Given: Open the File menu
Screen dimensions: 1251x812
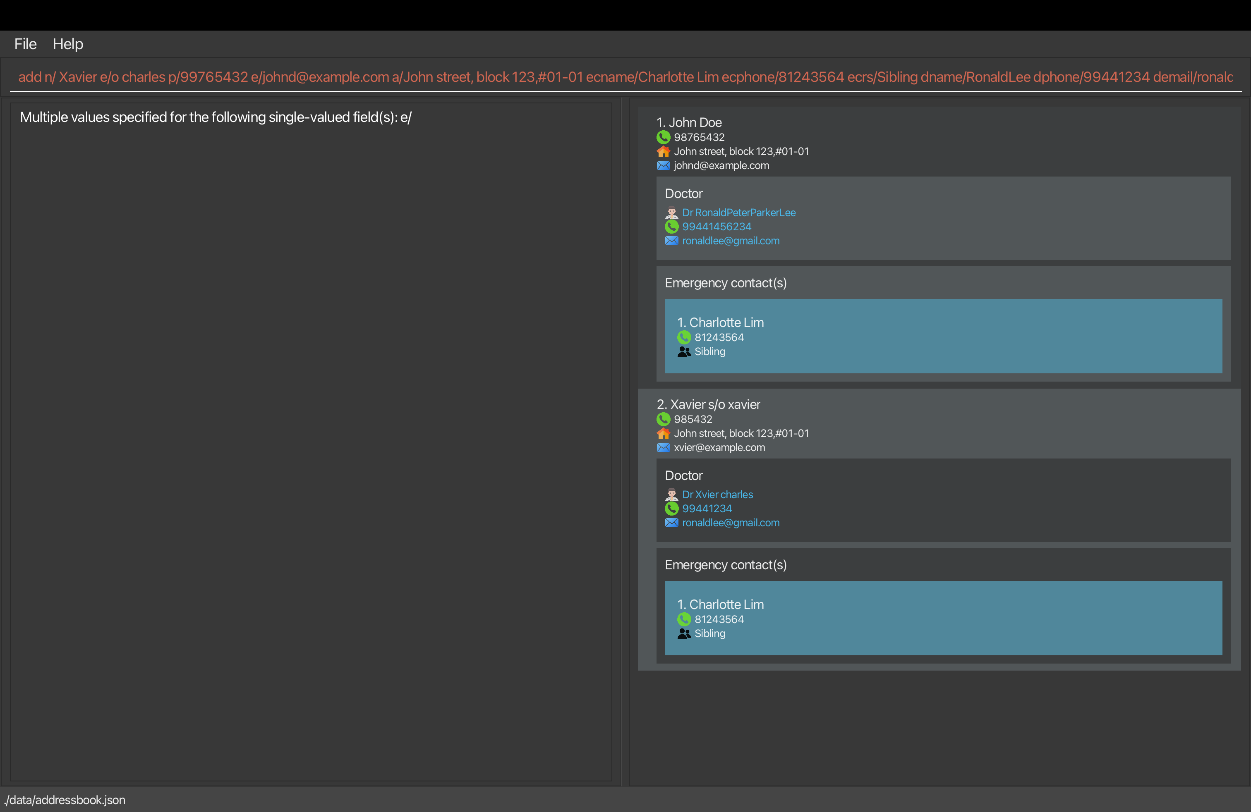Looking at the screenshot, I should [x=25, y=44].
